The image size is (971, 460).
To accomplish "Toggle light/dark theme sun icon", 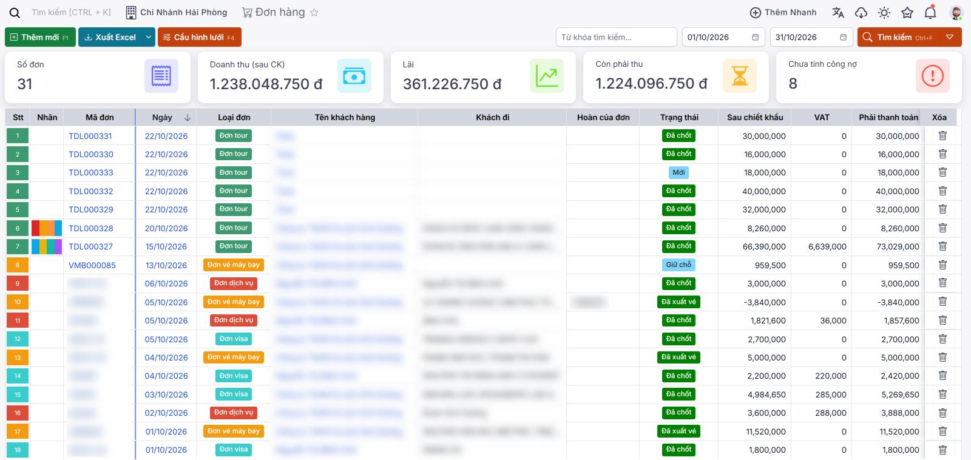I will (x=884, y=13).
